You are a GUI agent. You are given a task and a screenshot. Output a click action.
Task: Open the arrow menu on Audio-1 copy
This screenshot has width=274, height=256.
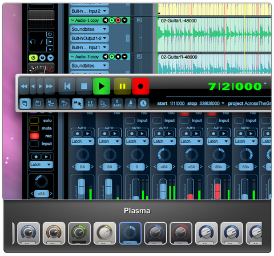(x=124, y=20)
